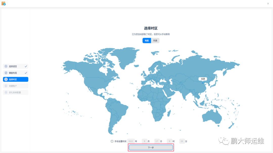Select the 键盘布局 step in sidebar
Image resolution: width=273 pixels, height=153 pixels.
coord(16,73)
